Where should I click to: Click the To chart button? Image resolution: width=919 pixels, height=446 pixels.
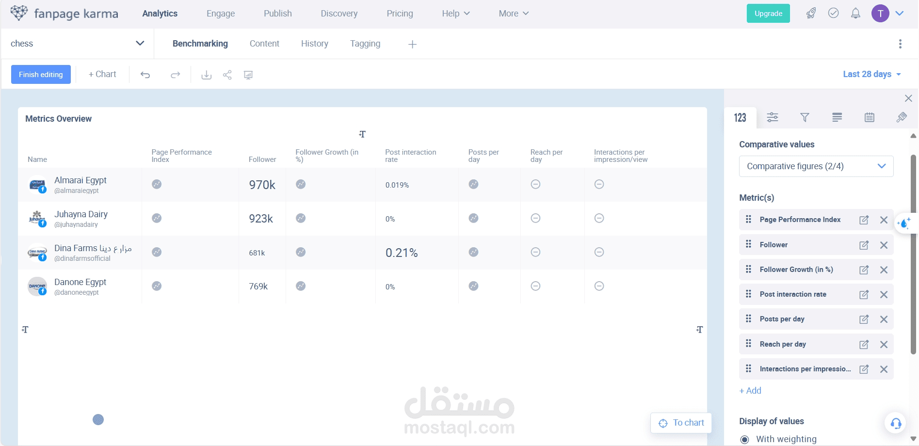pos(681,423)
